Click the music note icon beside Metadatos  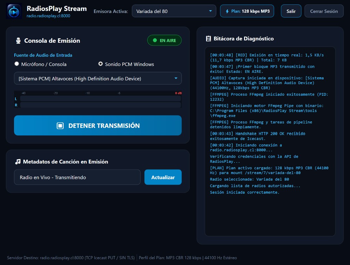click(18, 162)
